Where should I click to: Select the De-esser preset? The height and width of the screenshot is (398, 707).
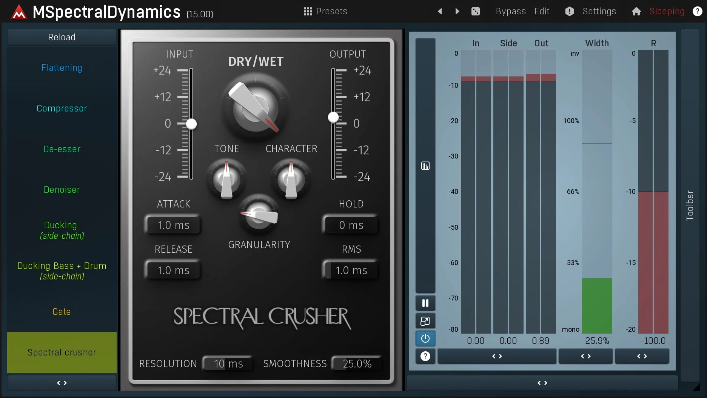(62, 149)
